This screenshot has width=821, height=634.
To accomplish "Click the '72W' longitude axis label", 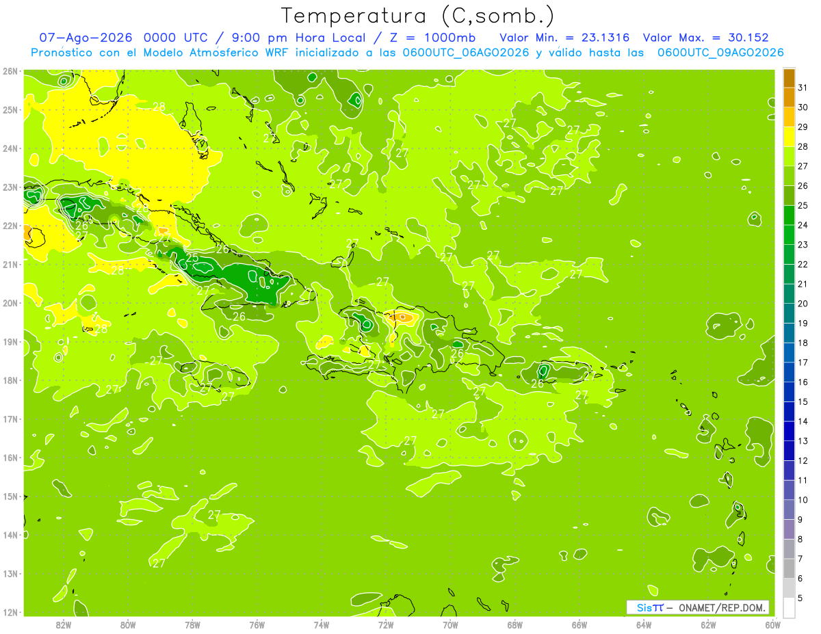I will (x=386, y=624).
